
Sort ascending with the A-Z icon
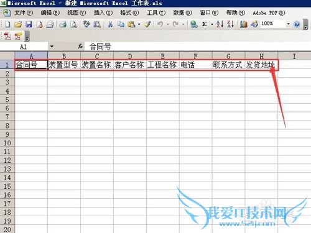point(220,24)
